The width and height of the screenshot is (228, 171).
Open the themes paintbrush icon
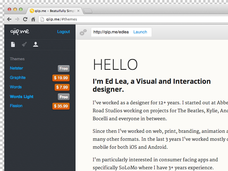(x=24, y=44)
